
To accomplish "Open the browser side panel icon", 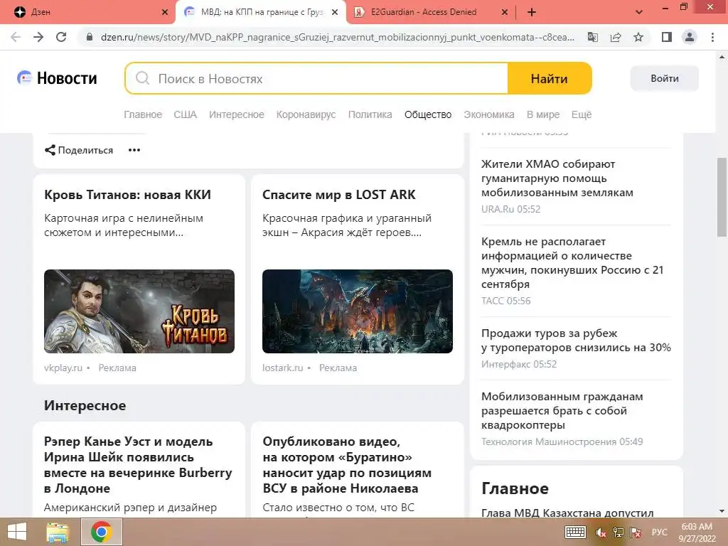I will pos(667,37).
